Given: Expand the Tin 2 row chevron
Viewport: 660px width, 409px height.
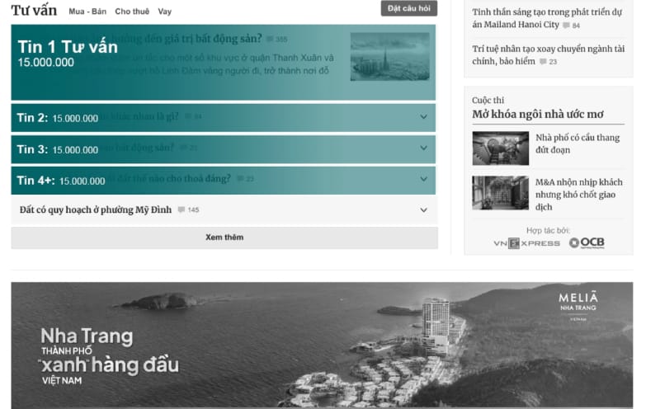Looking at the screenshot, I should 423,117.
